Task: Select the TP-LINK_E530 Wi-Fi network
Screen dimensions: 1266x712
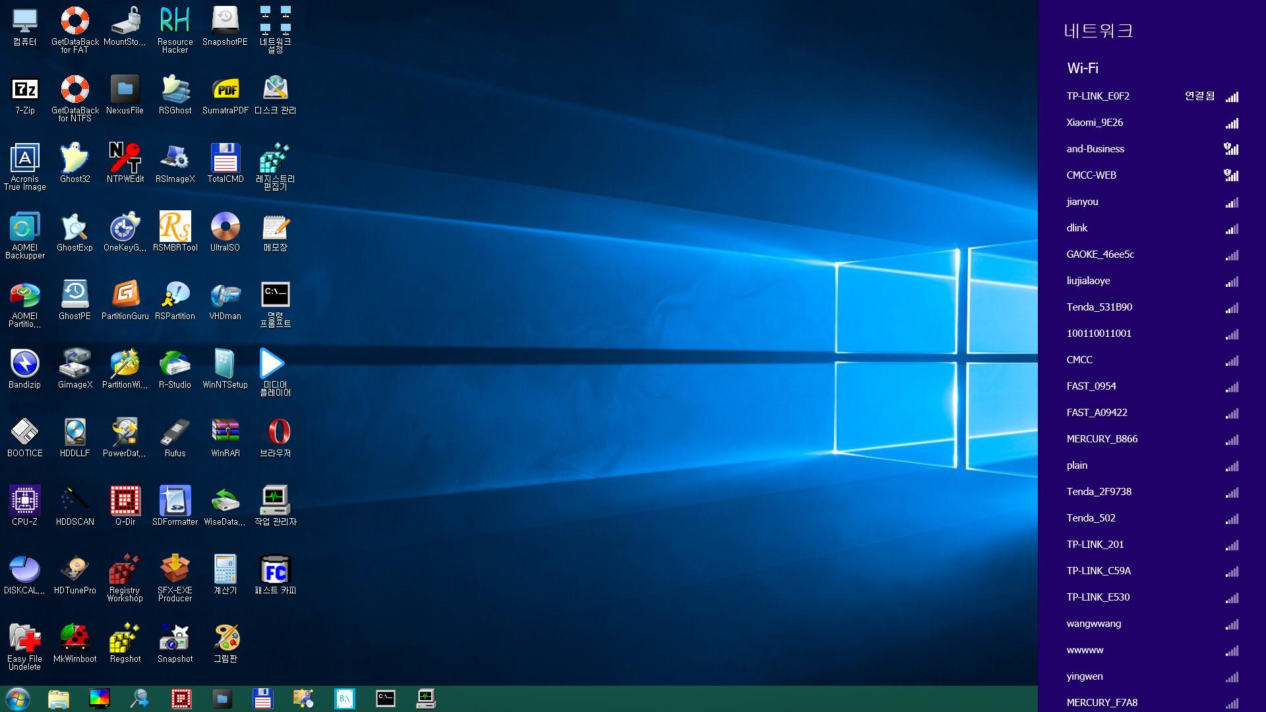Action: tap(1152, 597)
